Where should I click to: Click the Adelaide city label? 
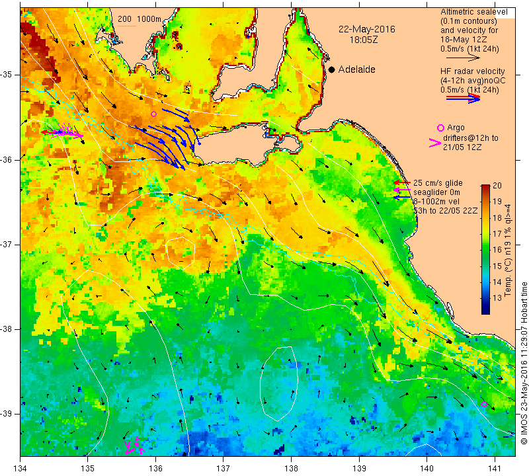tap(356, 69)
